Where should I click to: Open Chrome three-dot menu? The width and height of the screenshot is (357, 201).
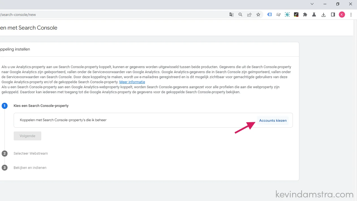pyautogui.click(x=351, y=15)
